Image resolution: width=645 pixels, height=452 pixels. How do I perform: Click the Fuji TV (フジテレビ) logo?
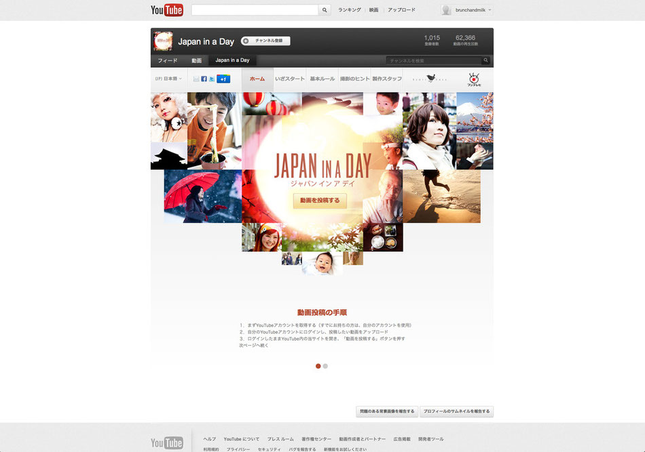pos(474,79)
